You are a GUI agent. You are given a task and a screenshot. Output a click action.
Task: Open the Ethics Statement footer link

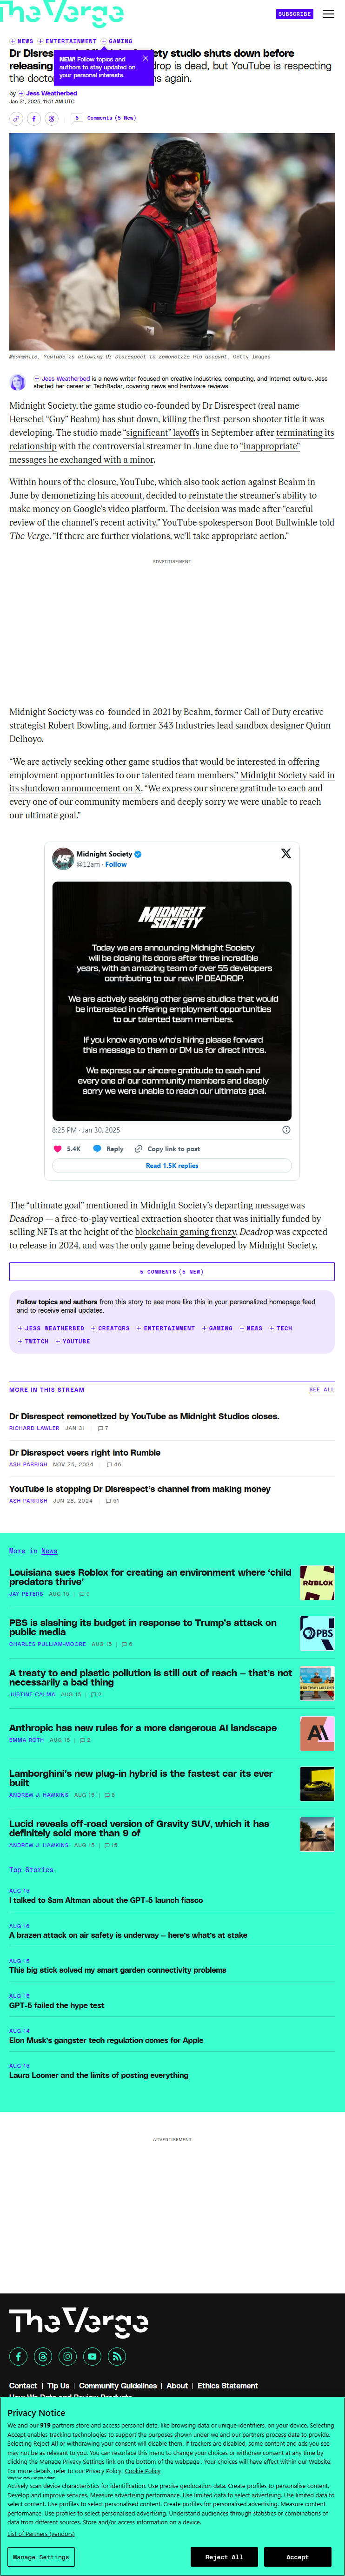pyautogui.click(x=227, y=2385)
